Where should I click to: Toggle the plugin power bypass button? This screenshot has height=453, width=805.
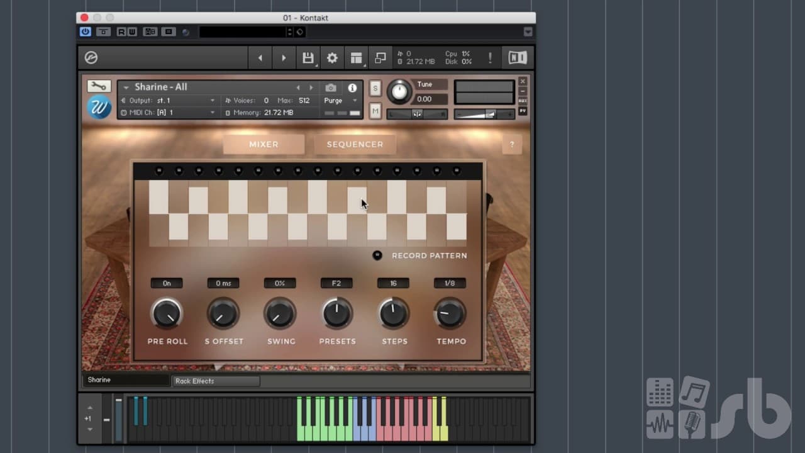click(86, 31)
